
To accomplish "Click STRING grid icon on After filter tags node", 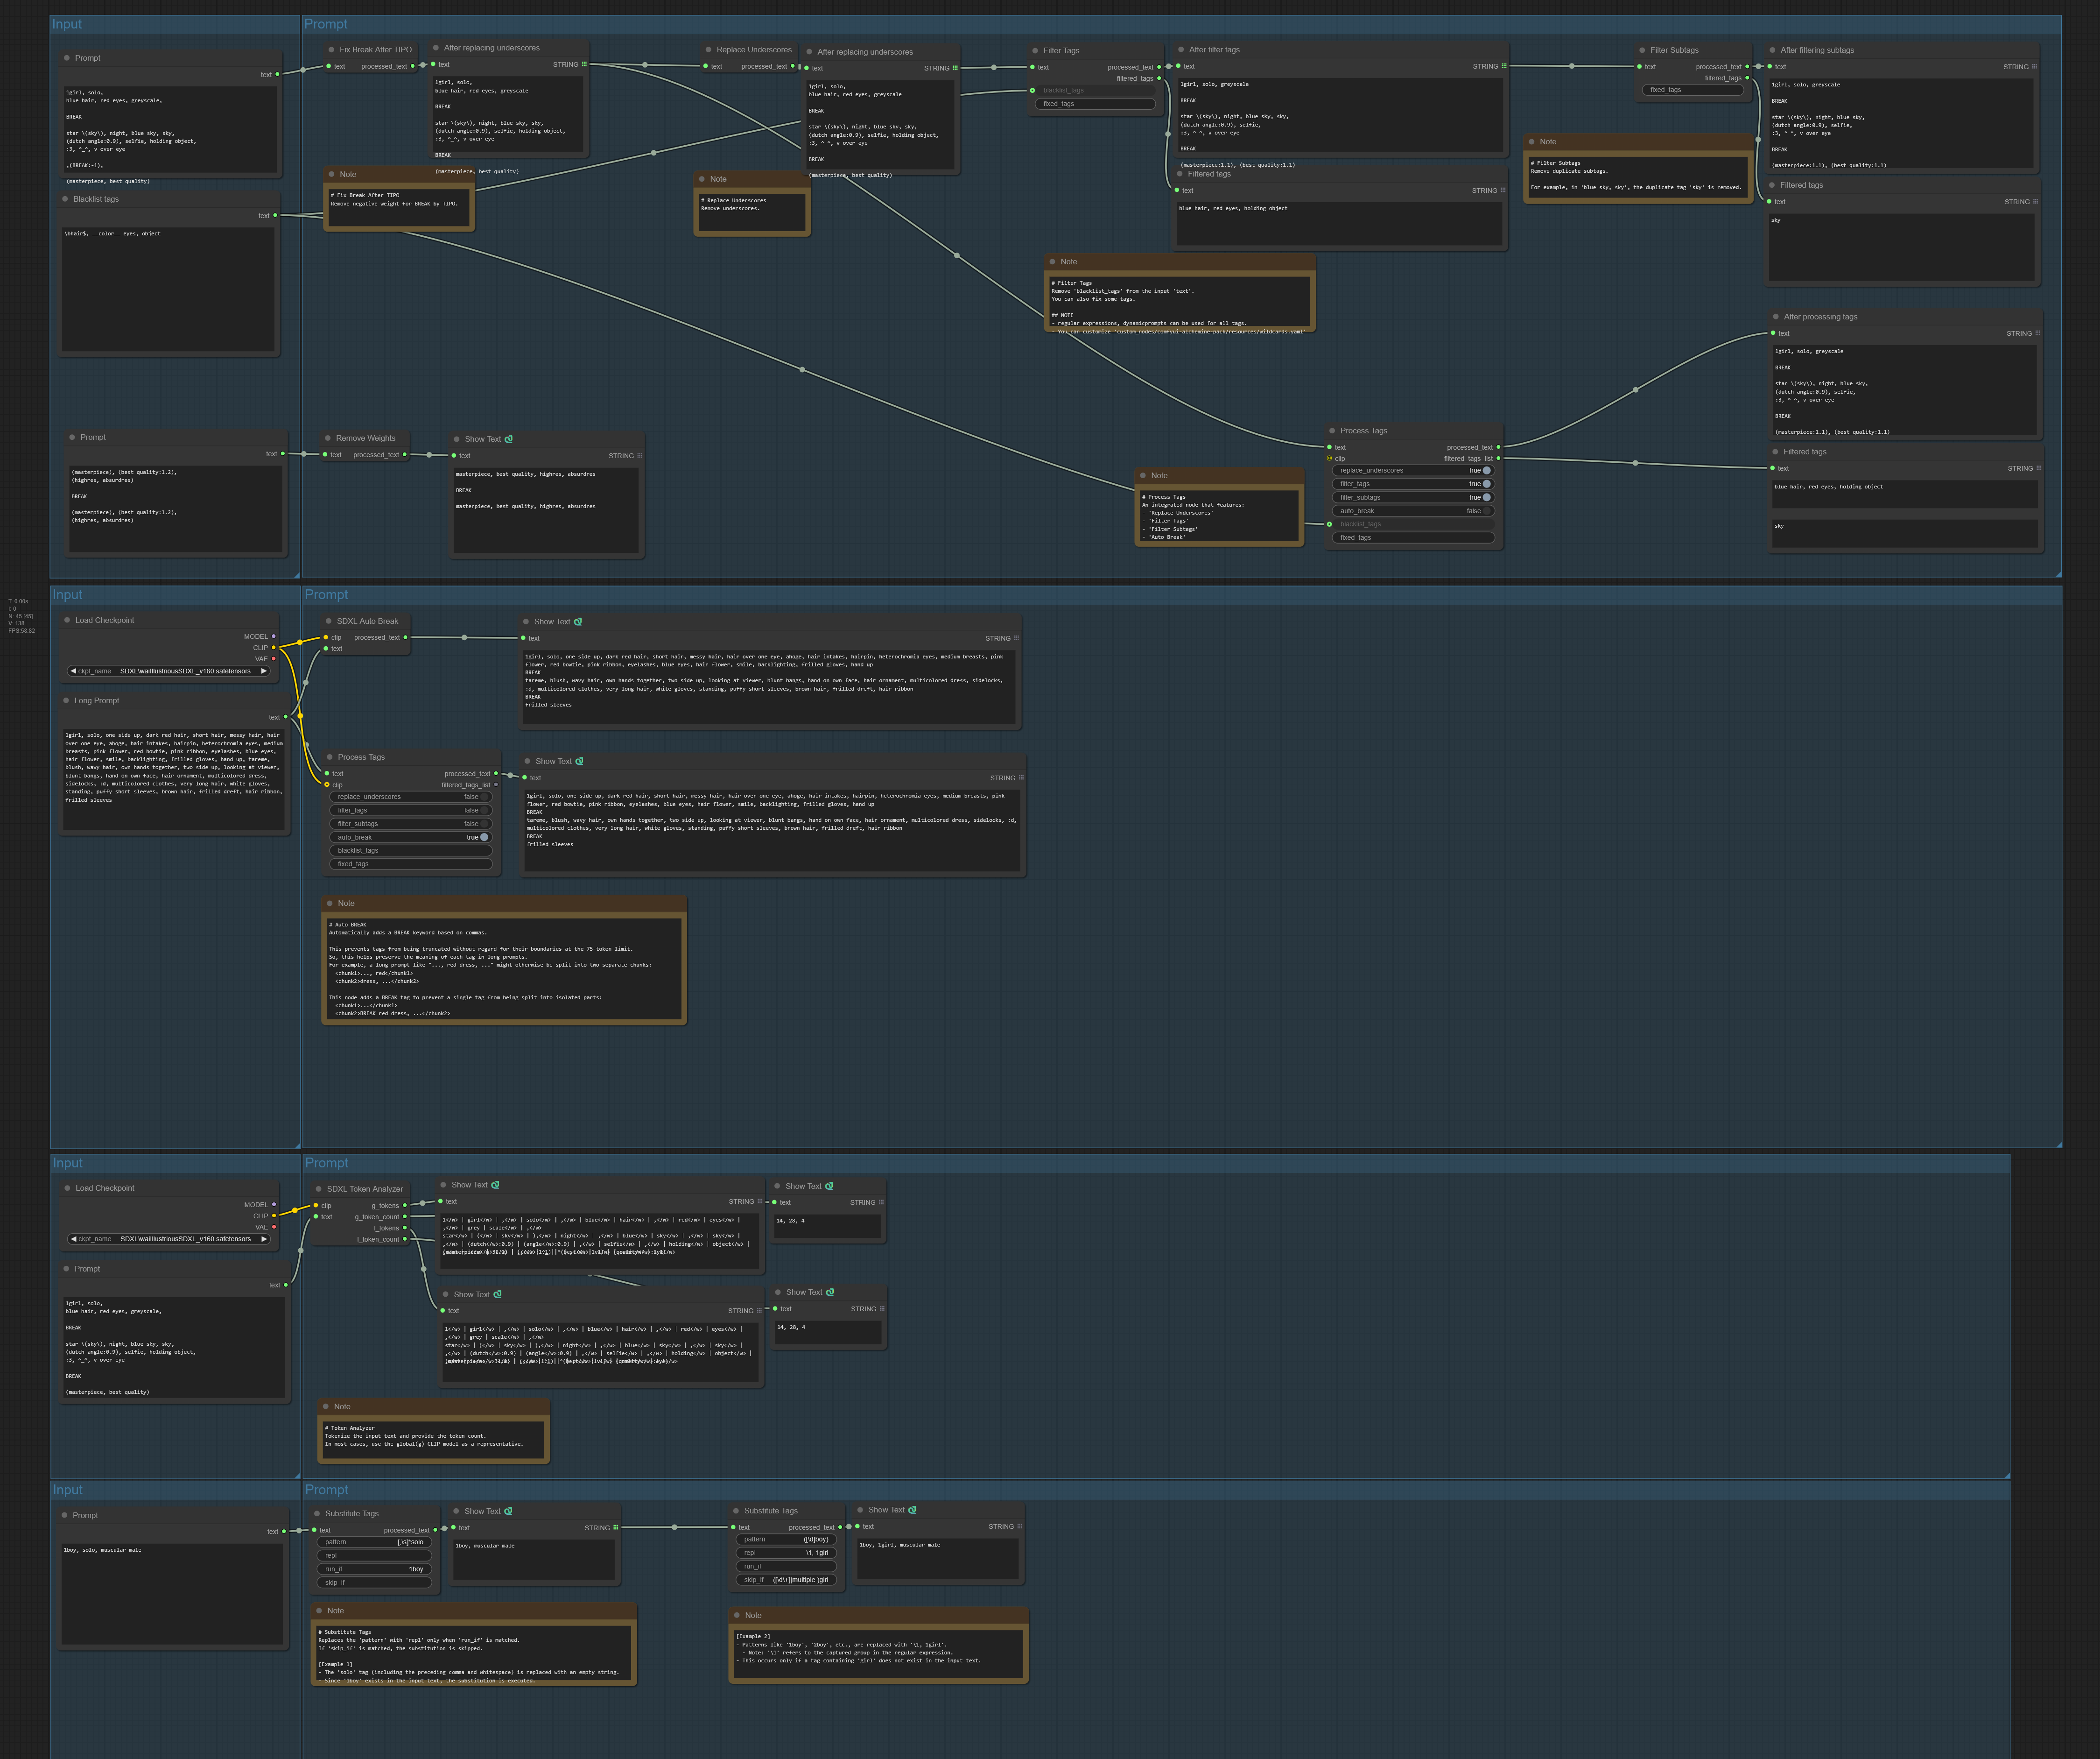I will (x=1504, y=66).
